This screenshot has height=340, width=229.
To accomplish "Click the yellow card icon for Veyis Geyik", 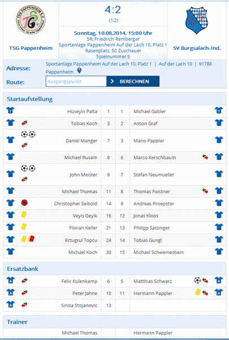I will 24,215.
